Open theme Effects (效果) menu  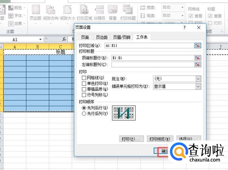tap(17, 23)
